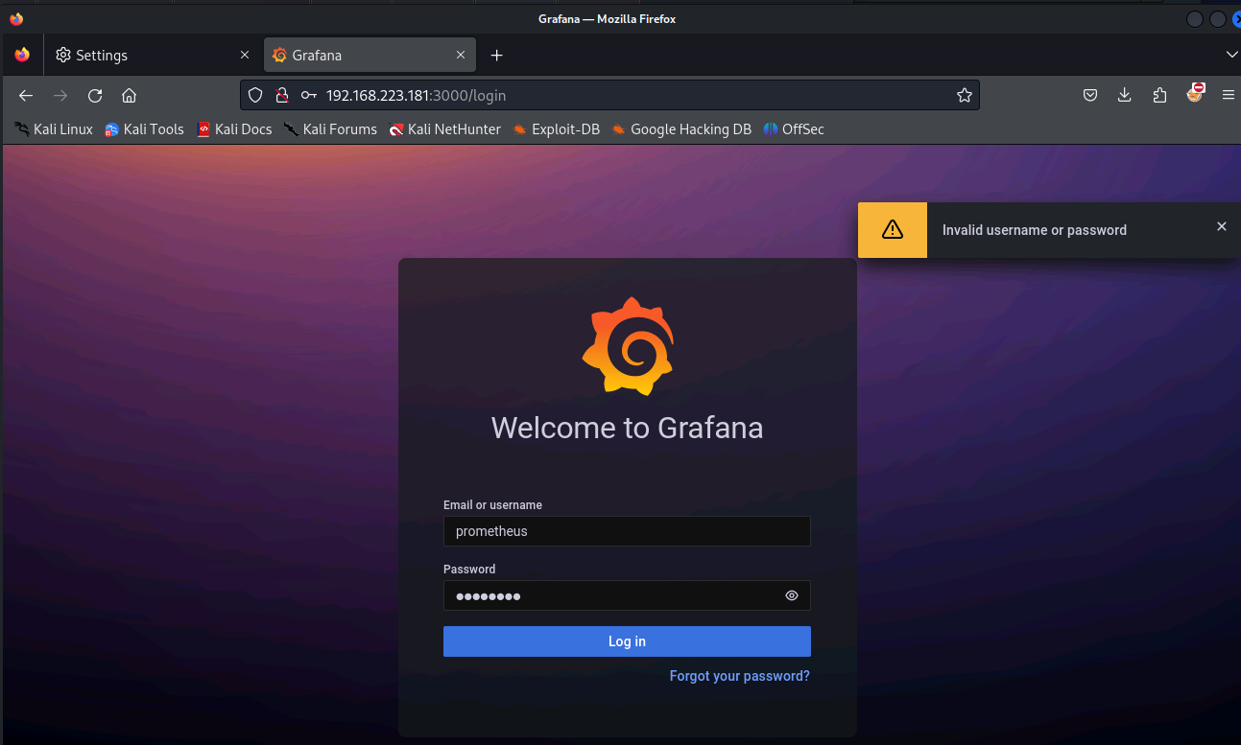Image resolution: width=1241 pixels, height=745 pixels.
Task: Click the Firefox View icon in tab bar
Action: click(x=22, y=56)
